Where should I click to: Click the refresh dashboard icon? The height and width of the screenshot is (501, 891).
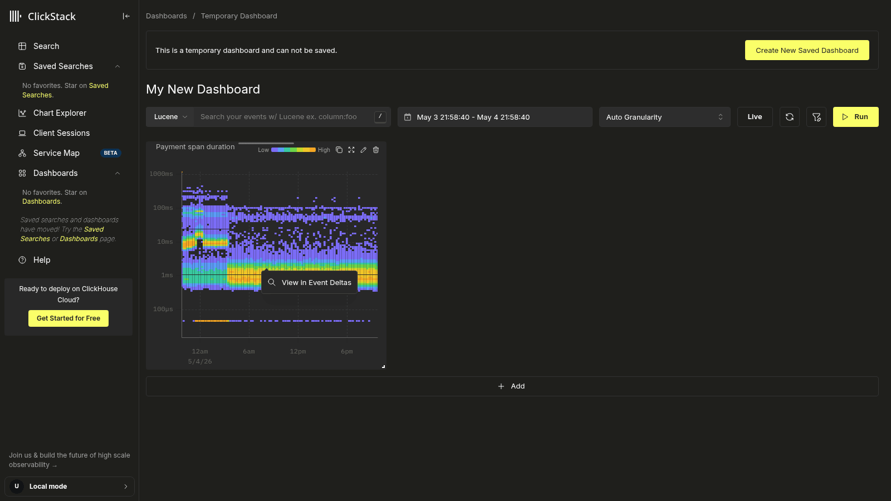(790, 117)
